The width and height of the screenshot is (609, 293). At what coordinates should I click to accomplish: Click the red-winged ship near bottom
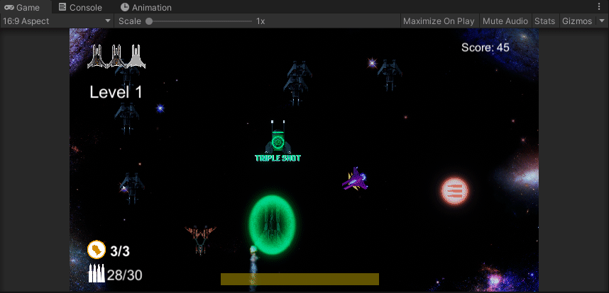200,239
